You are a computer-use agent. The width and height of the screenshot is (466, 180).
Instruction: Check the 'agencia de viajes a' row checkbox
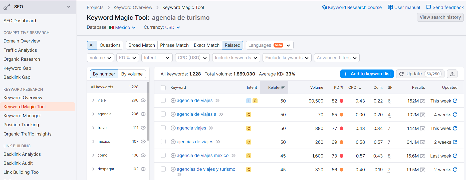click(x=163, y=114)
